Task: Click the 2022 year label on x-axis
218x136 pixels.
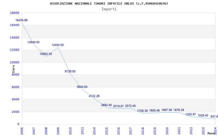Action: [191, 131]
